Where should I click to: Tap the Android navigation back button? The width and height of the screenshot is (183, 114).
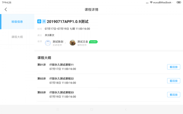click(x=126, y=109)
